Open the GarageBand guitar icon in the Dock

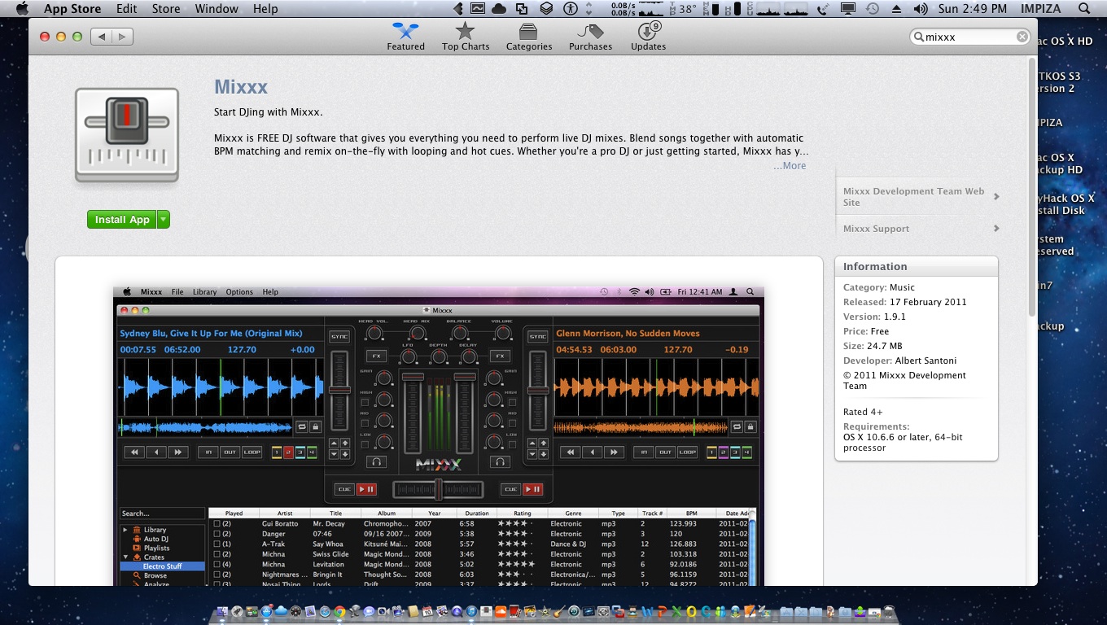[x=559, y=611]
